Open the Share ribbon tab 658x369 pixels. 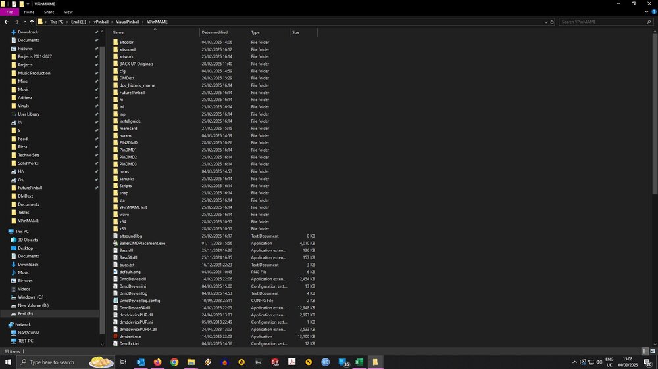[49, 12]
